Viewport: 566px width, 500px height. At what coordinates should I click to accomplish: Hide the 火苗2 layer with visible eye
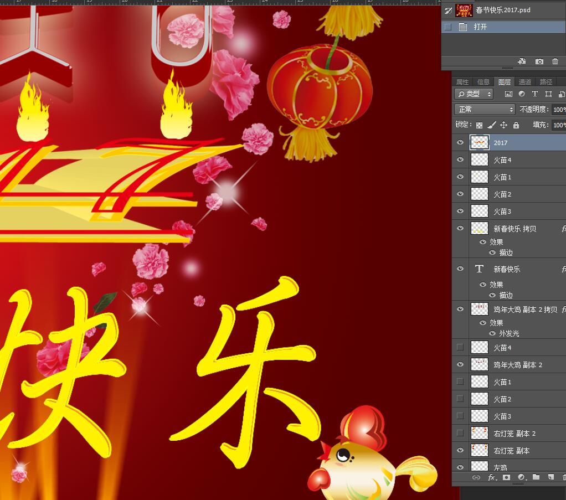click(460, 194)
